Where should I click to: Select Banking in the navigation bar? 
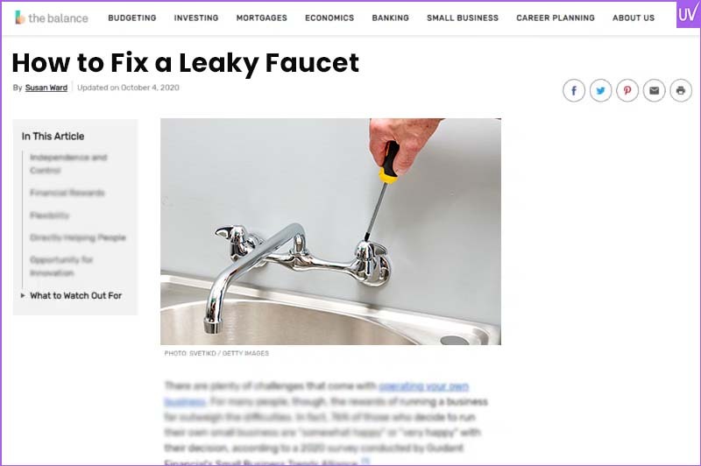tap(390, 18)
